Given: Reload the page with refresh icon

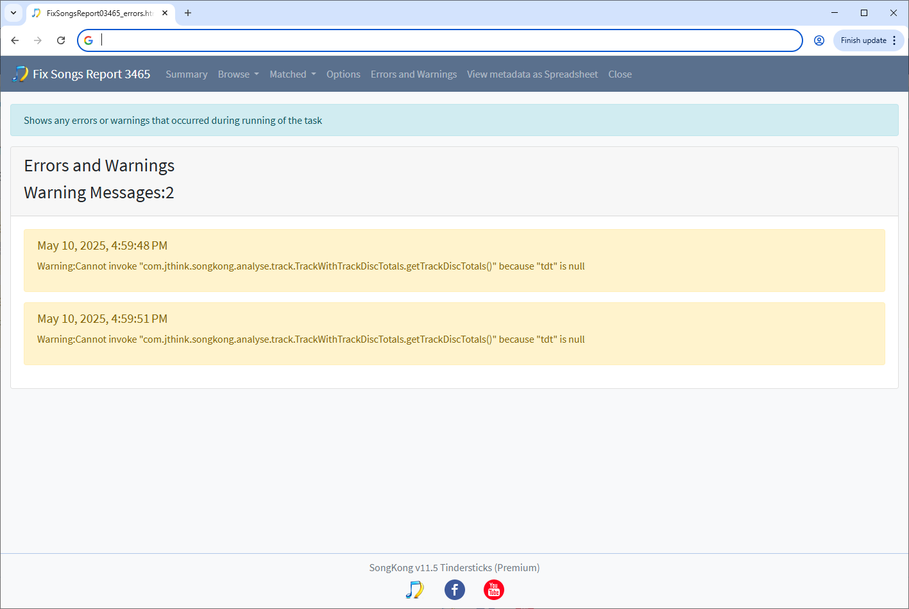Looking at the screenshot, I should click(61, 40).
